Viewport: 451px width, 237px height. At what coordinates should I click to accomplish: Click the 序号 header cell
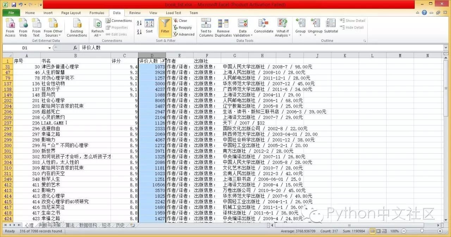[x=27, y=61]
